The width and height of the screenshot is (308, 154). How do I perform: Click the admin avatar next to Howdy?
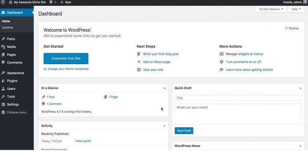click(305, 2)
